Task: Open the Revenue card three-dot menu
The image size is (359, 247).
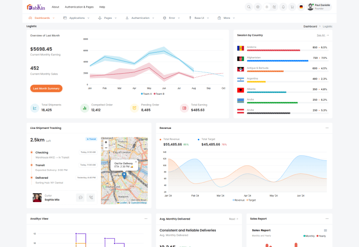Action: (x=327, y=128)
